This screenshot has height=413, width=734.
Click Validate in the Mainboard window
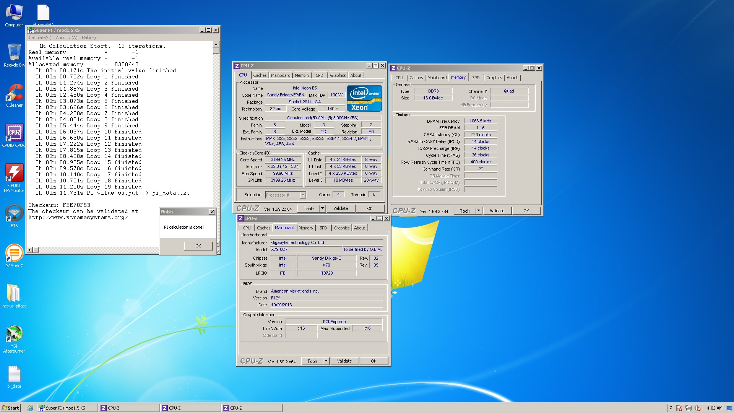point(344,361)
